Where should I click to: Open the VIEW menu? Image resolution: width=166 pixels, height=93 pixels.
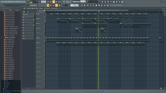(x=14, y=2)
